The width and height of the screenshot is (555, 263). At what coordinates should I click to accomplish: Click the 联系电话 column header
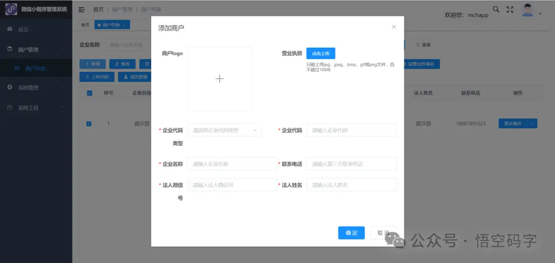[x=471, y=93]
